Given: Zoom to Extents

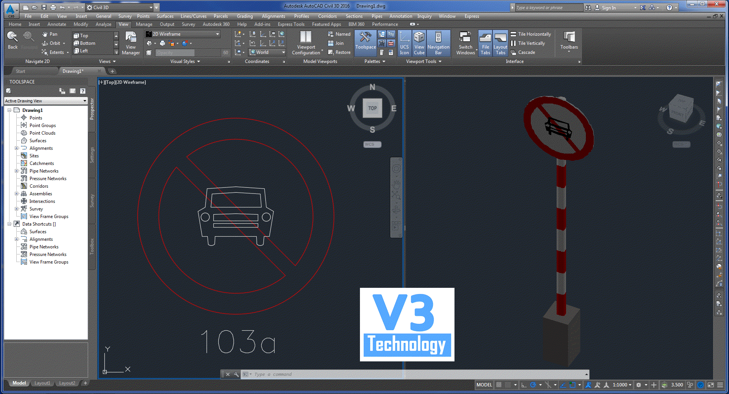Looking at the screenshot, I should (53, 52).
